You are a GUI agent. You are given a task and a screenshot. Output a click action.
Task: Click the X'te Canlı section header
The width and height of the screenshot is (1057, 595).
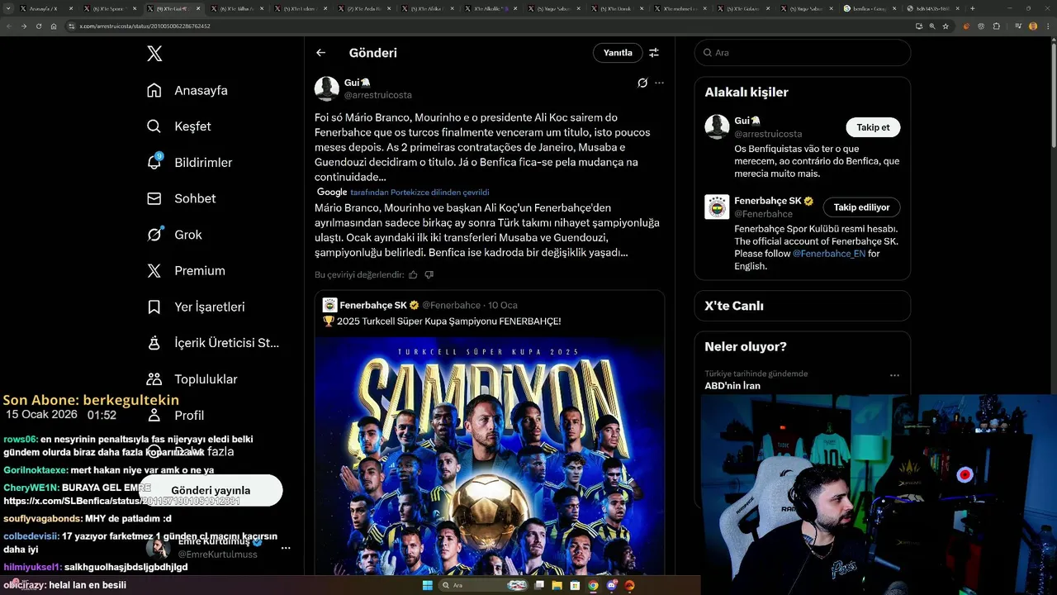click(734, 306)
